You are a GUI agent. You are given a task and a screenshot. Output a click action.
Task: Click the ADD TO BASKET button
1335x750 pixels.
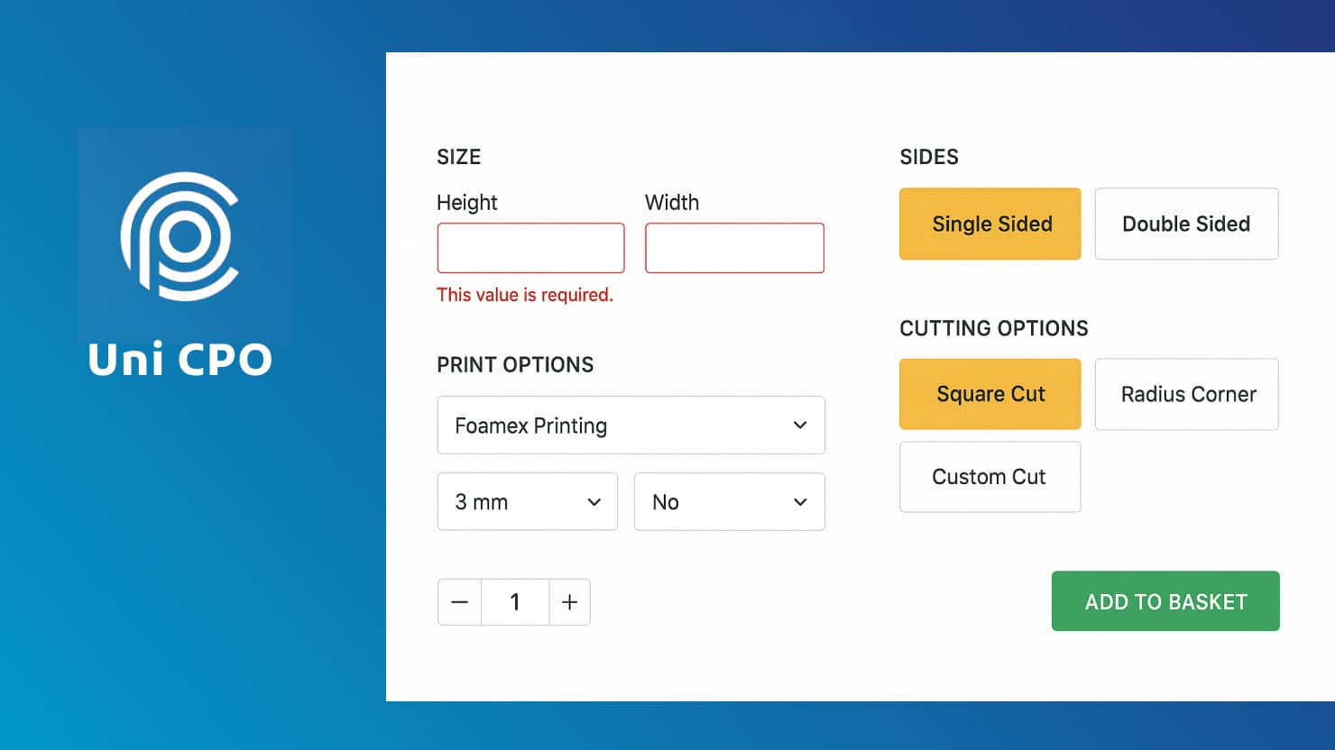[1165, 600]
